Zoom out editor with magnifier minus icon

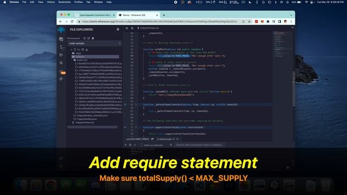tap(127, 28)
